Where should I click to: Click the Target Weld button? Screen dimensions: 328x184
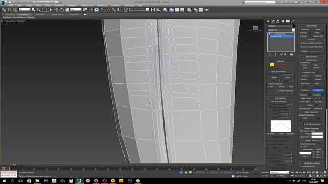point(318,36)
